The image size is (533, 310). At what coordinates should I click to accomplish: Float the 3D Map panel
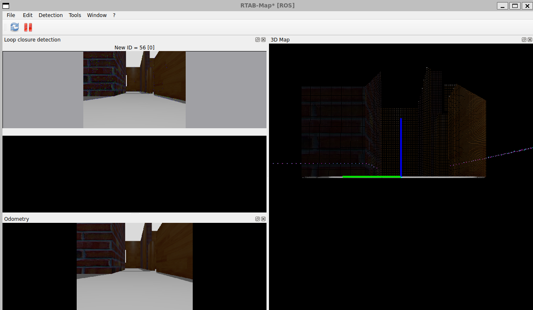[x=524, y=40]
